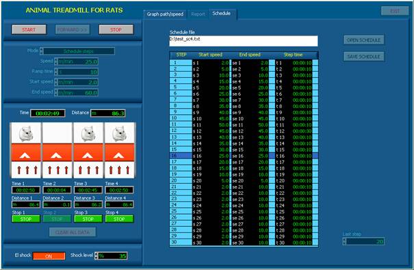This screenshot has width=414, height=270.
Task: Click the rat icon in lane 1
Action: point(26,133)
